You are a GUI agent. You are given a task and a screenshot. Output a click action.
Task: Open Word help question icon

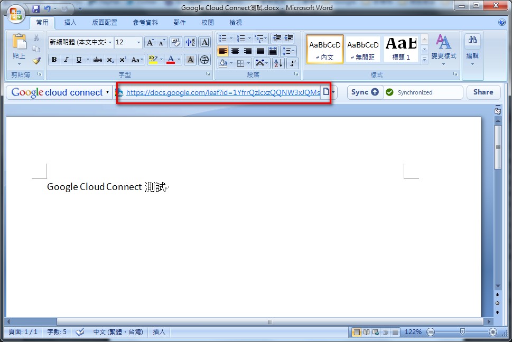coord(502,22)
